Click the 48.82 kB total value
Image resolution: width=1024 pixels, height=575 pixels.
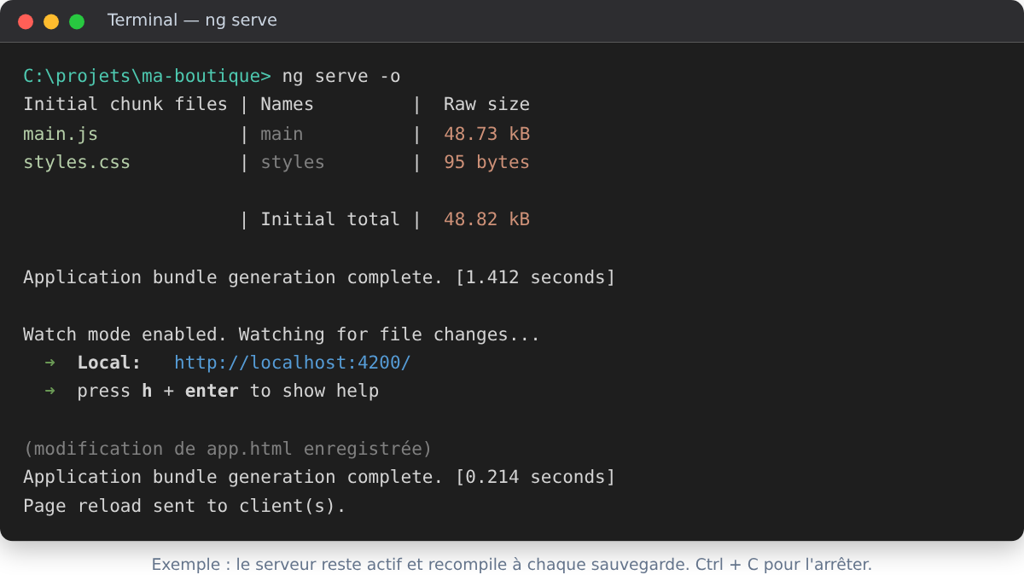pos(486,219)
